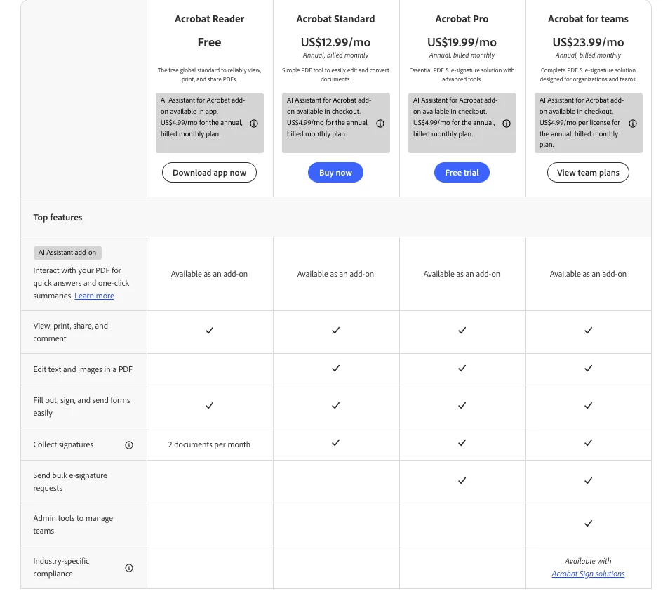Click the Acrobat Pro plan heading
This screenshot has width=663, height=601.
tap(462, 19)
